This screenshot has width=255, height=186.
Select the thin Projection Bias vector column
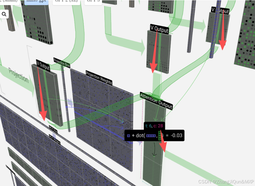(x=66, y=99)
